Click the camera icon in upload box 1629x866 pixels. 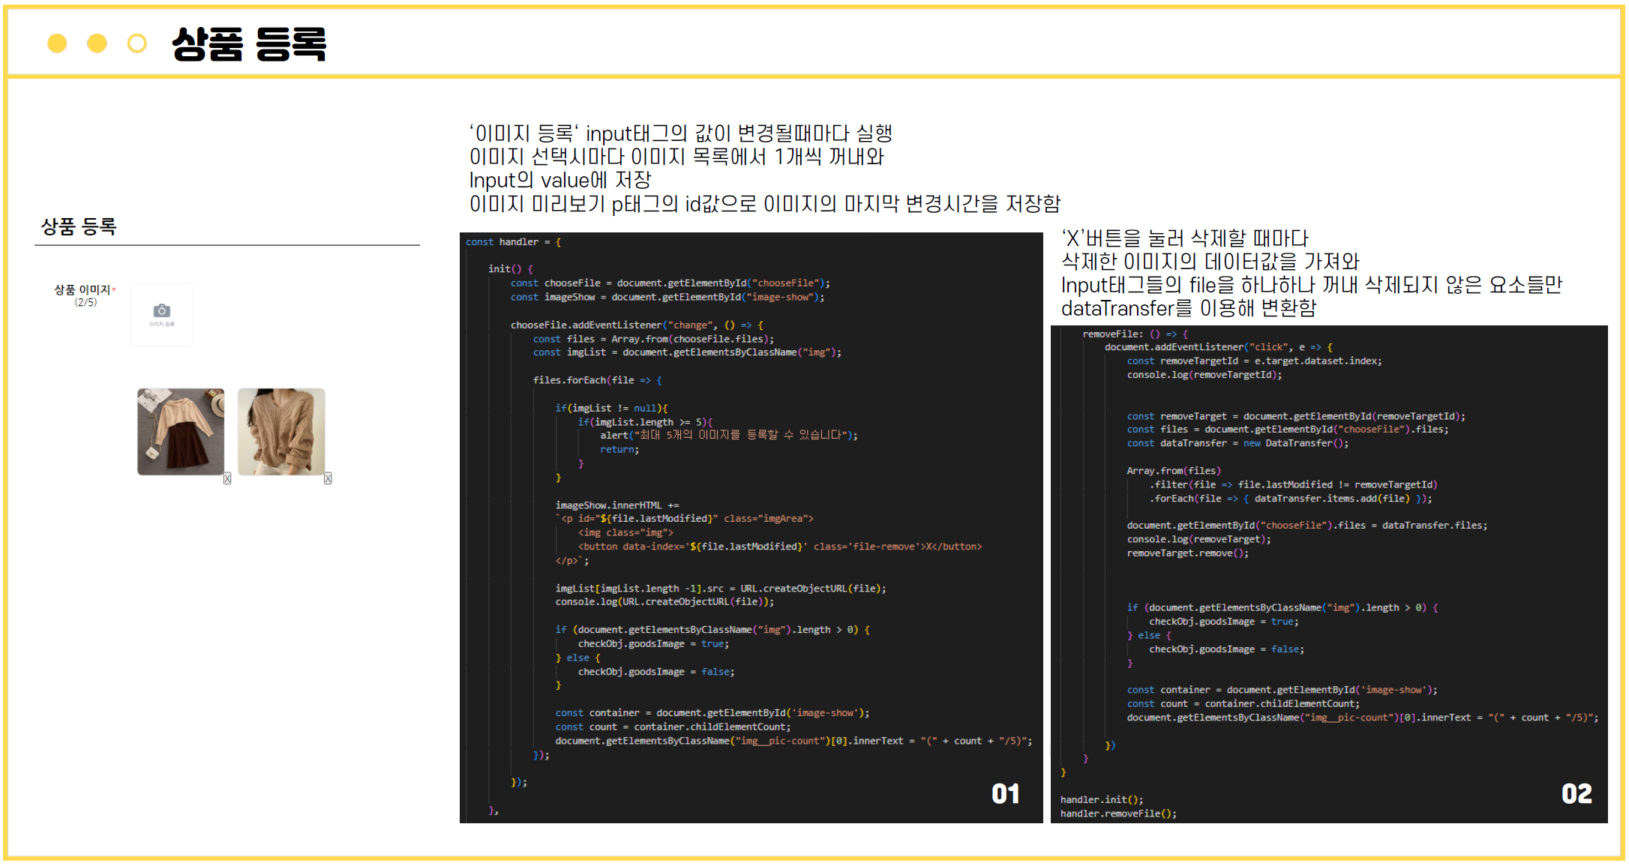161,310
